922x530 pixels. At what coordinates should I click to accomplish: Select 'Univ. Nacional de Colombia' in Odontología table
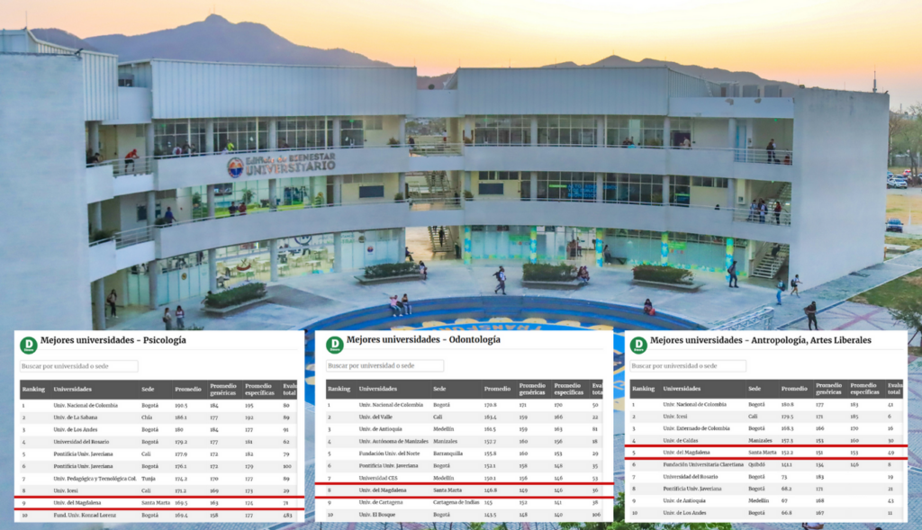(x=391, y=405)
